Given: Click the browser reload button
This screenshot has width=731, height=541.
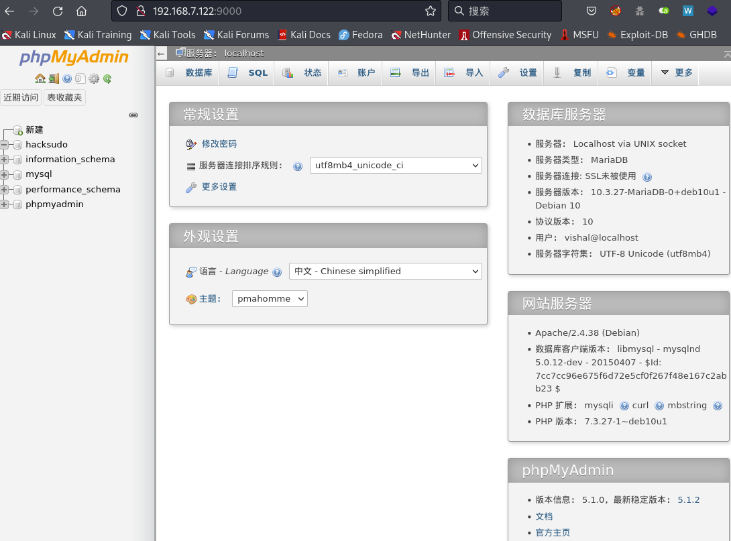Looking at the screenshot, I should (x=58, y=11).
